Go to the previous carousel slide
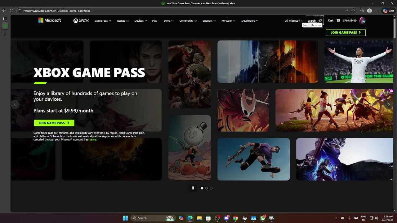 click(15, 104)
